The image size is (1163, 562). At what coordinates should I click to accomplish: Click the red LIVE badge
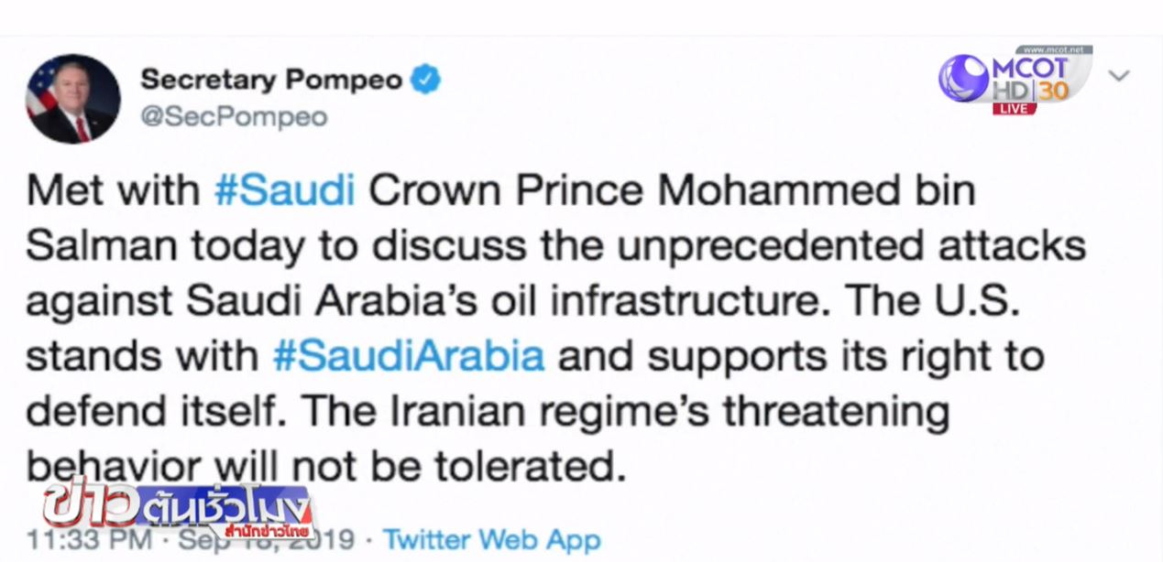(x=1015, y=109)
